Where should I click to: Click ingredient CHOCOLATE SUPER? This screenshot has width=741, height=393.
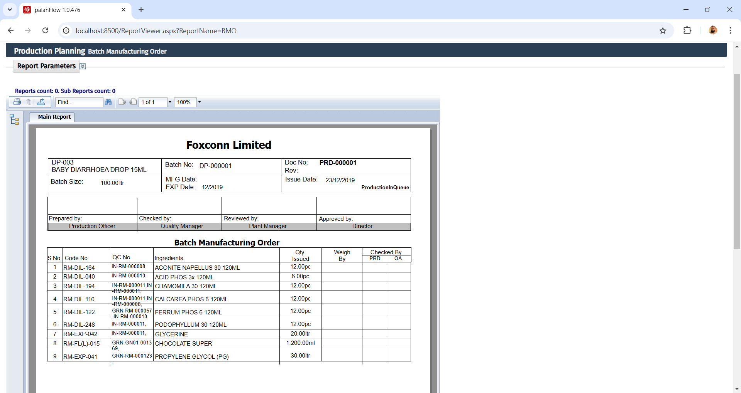[x=183, y=343]
